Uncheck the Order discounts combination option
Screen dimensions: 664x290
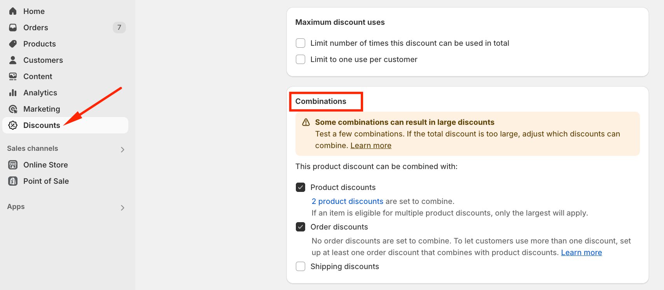(x=300, y=227)
